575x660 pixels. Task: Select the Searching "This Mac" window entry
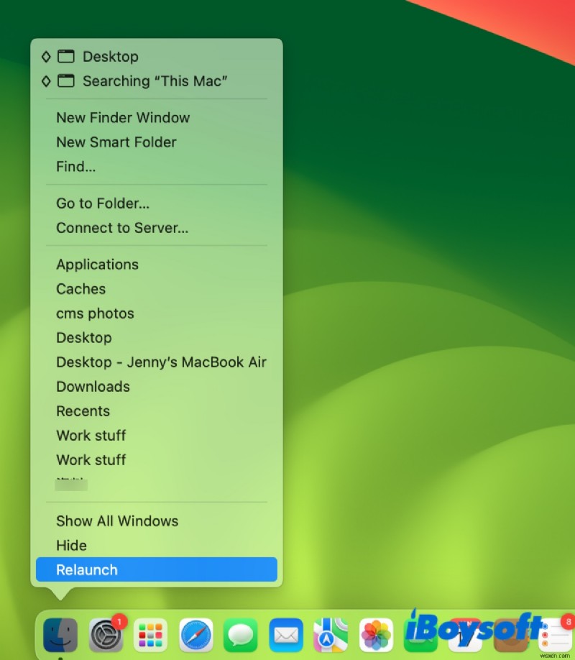(x=156, y=81)
